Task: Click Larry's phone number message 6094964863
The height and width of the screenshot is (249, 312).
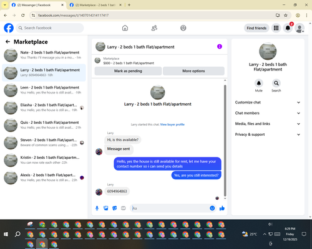Action: pos(117,191)
